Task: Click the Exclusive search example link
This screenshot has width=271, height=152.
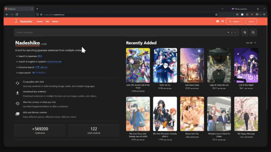Action: pos(41,67)
